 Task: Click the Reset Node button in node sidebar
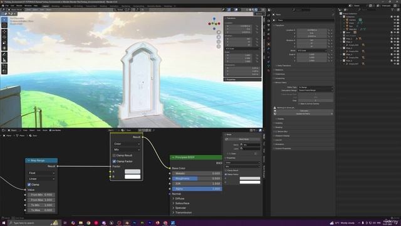243,139
